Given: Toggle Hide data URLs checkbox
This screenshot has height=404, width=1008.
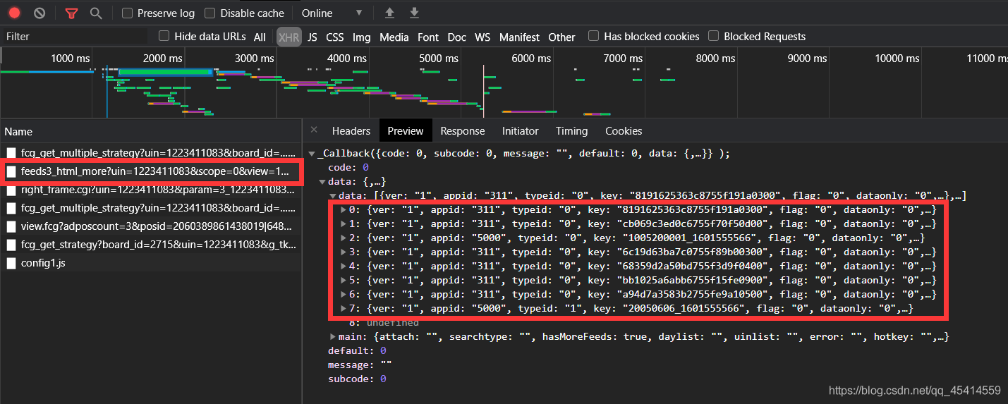Looking at the screenshot, I should [x=164, y=36].
